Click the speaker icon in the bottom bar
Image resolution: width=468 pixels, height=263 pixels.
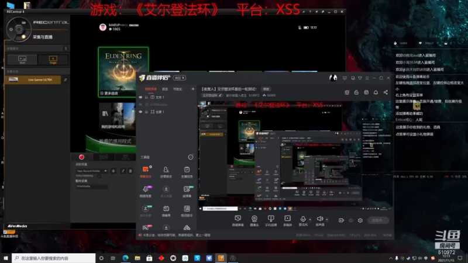coord(319,219)
